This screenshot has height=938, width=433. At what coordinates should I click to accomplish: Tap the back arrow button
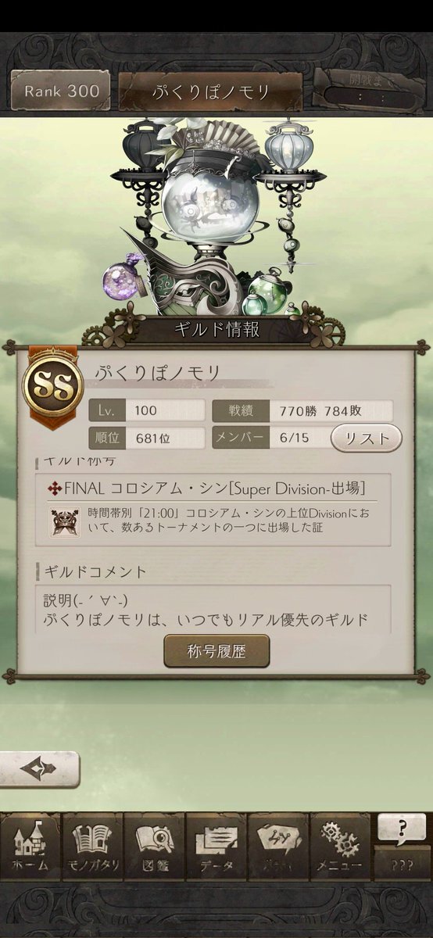(x=39, y=769)
